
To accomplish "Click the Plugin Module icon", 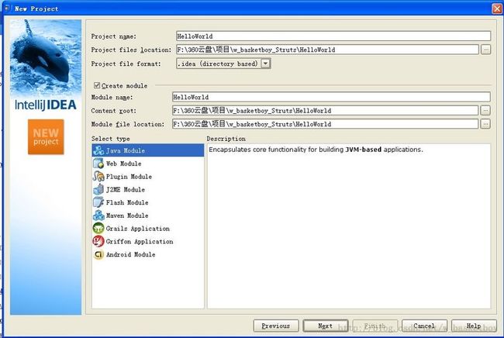I will (x=98, y=177).
